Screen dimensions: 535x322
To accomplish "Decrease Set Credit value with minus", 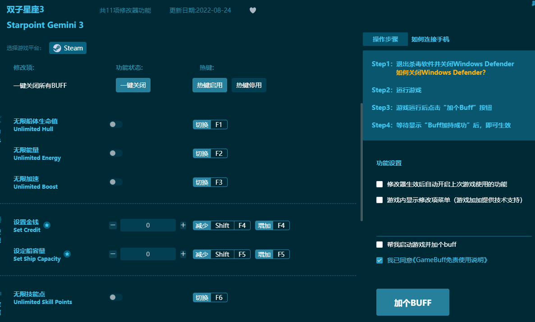I will click(113, 225).
